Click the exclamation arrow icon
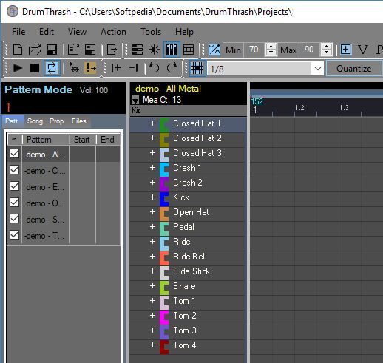The width and height of the screenshot is (383, 363). [x=90, y=68]
